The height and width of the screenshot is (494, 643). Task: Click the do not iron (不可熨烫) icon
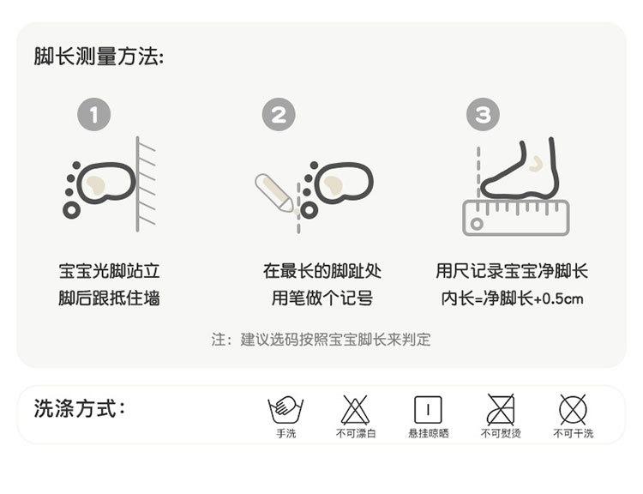[x=501, y=409]
